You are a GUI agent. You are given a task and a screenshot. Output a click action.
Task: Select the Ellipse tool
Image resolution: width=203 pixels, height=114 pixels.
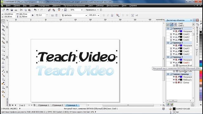[x=3, y=51]
